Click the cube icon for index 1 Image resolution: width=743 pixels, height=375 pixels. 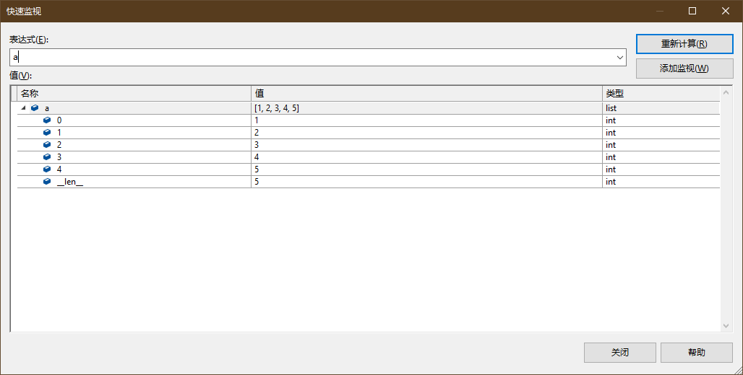(47, 133)
